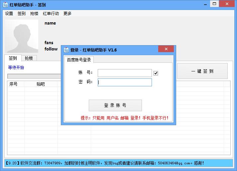
Task: Click the 等待开始 status text
Action: [x=16, y=67]
